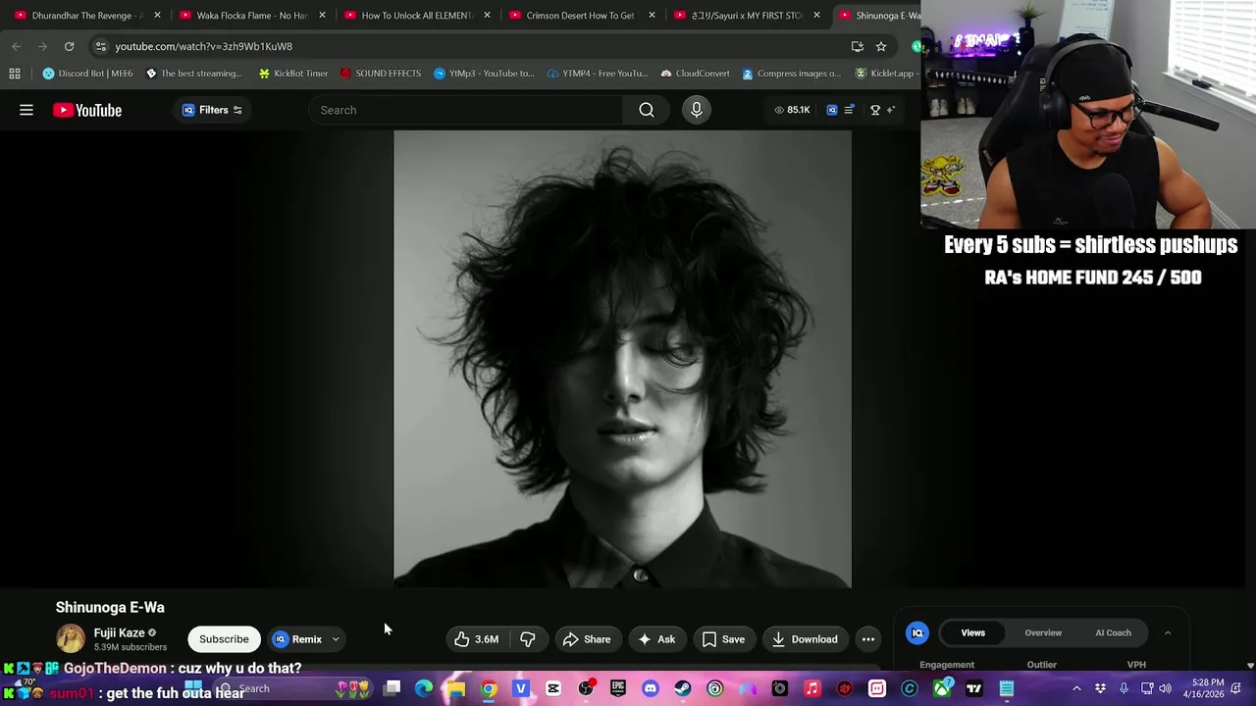Open Discord from the taskbar

pos(651,688)
